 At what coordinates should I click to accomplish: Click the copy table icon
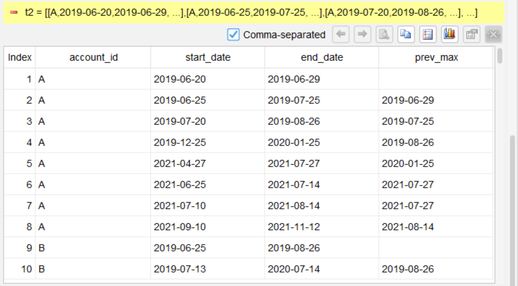coord(406,34)
